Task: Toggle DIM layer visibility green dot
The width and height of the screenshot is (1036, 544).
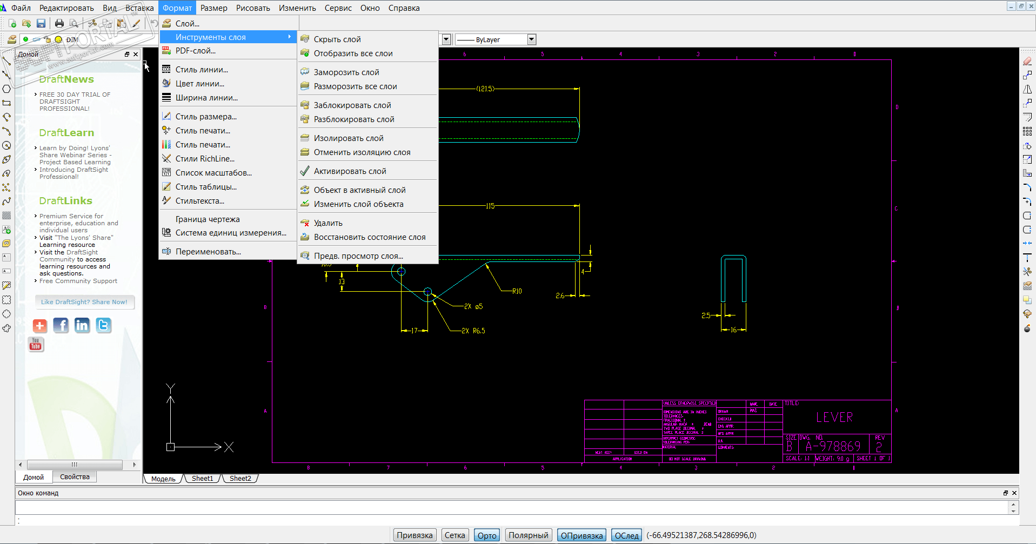Action: point(25,39)
